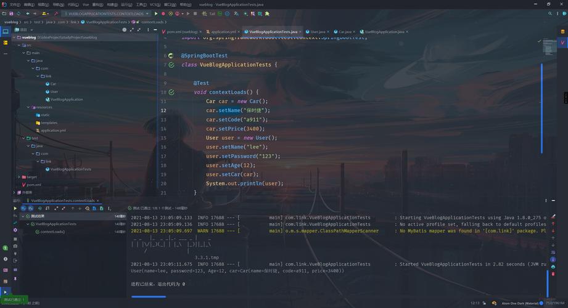Viewport: 568px width, 308px height.
Task: Toggle the Run tool window button at bottom left
Action: [6, 292]
